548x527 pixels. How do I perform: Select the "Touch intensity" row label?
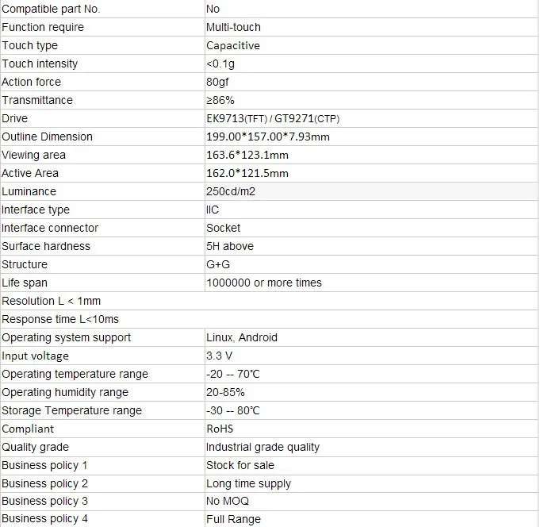coord(40,63)
